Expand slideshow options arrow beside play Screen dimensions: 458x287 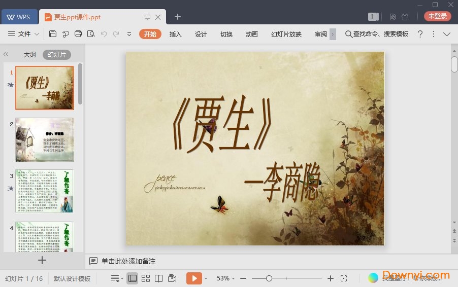coord(206,278)
